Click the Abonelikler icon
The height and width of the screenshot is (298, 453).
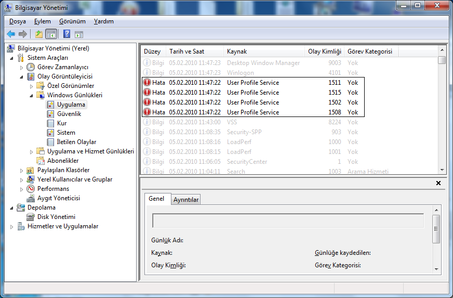pos(41,161)
